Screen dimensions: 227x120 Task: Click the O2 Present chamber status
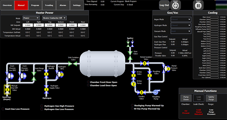coord(186,112)
